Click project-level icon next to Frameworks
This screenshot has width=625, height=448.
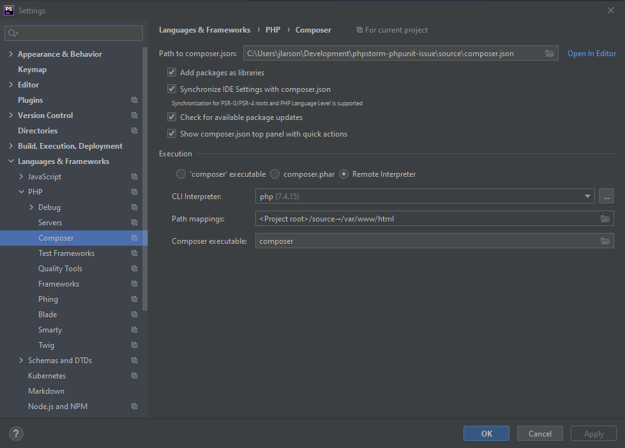(x=134, y=284)
